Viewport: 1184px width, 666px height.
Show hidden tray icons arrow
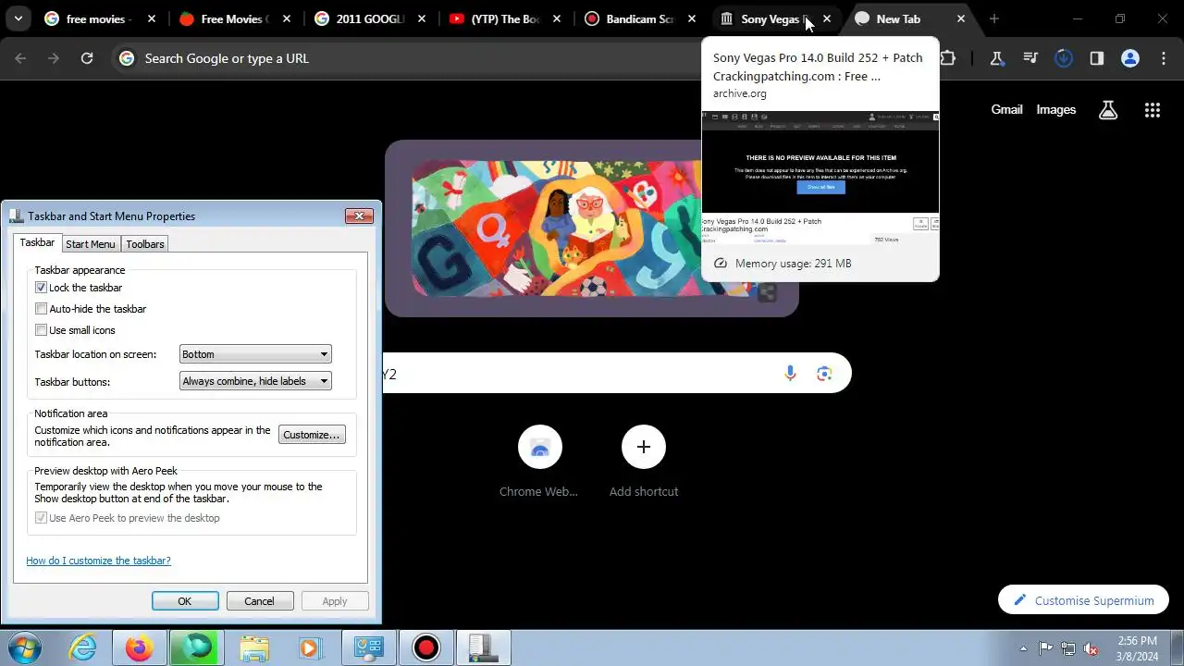(x=1023, y=648)
